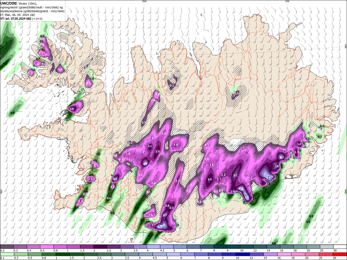Click the bright pink 0.5 snow legend swatch

[47, 247]
